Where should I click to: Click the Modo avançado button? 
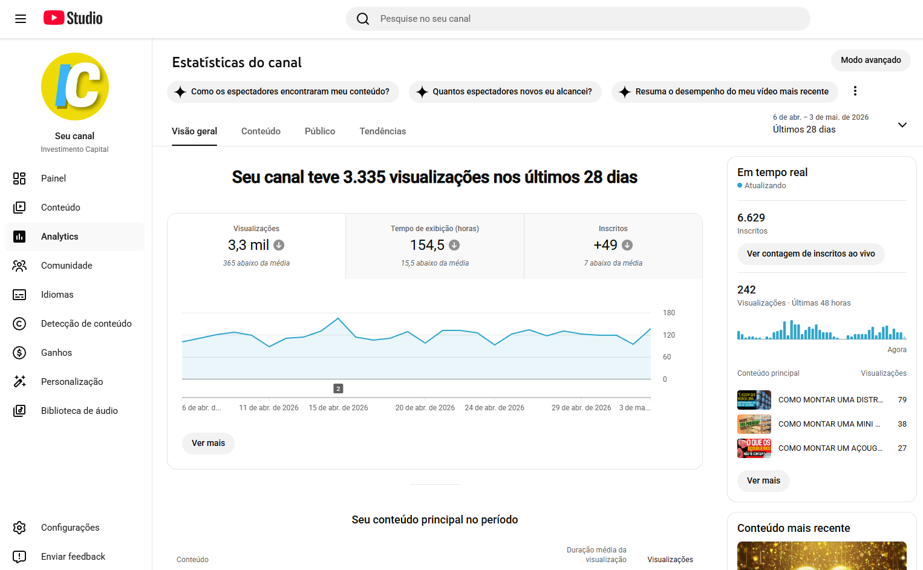(871, 60)
